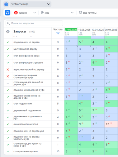
Task: Click red cross for адрес мастерской по дереву
Action: (8, 70)
